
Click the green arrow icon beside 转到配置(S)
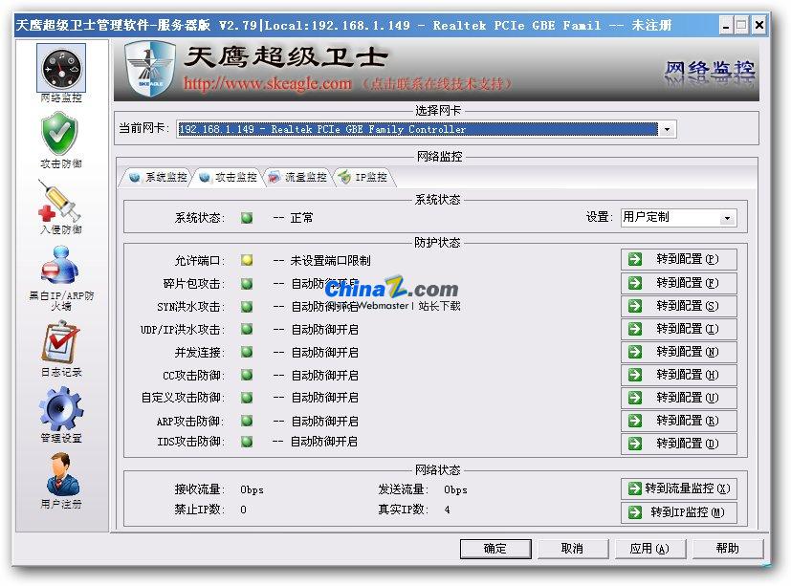pyautogui.click(x=633, y=305)
